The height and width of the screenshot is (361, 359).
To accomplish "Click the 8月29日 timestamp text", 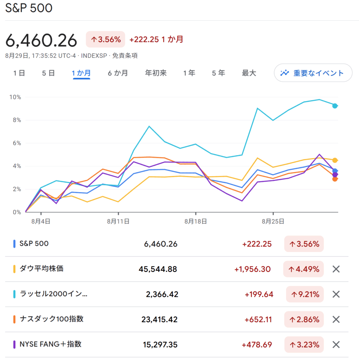I will (41, 56).
